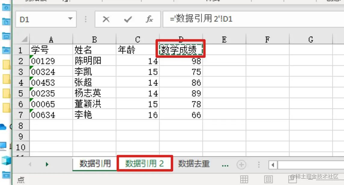
Task: Select name cell 杨志英
Action: 94,93
